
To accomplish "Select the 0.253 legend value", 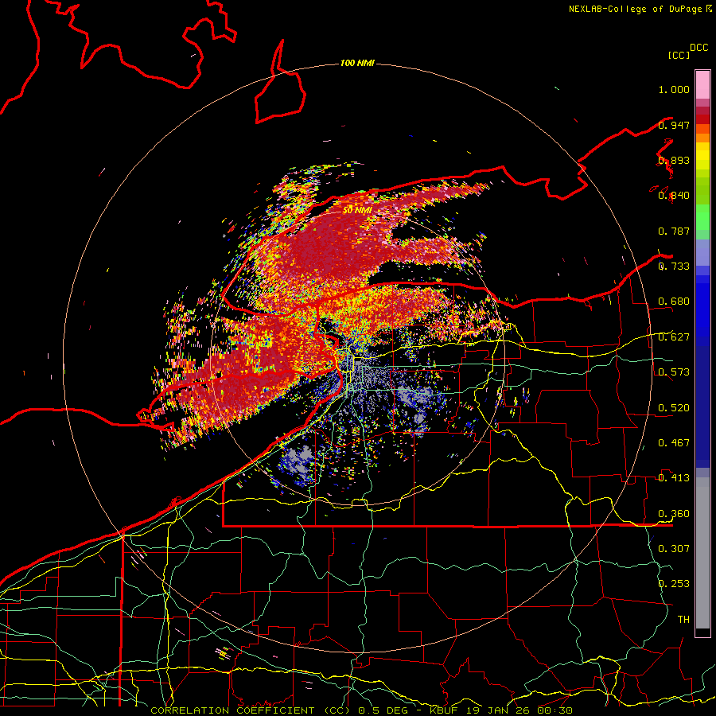I will 674,584.
